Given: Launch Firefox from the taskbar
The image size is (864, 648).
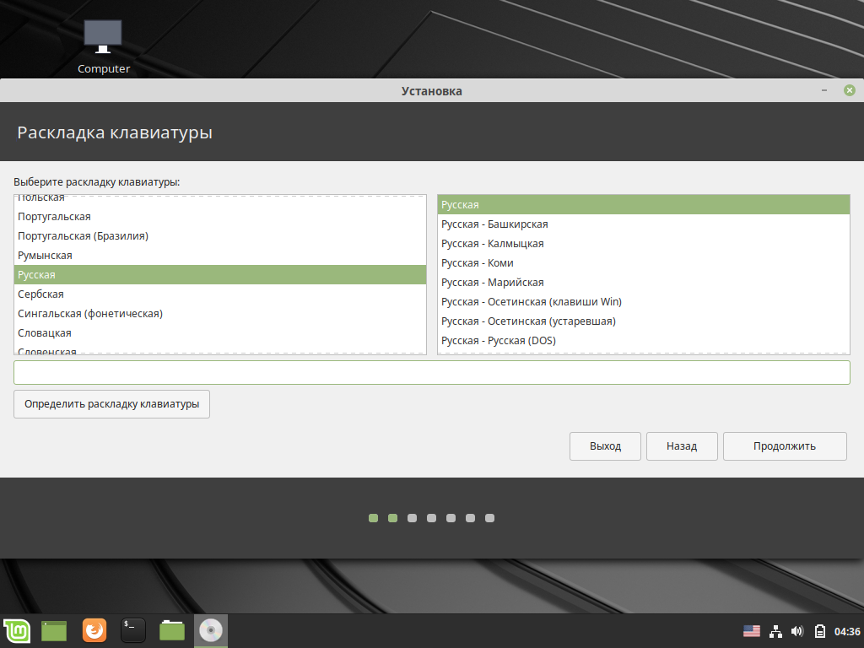Looking at the screenshot, I should pyautogui.click(x=94, y=630).
